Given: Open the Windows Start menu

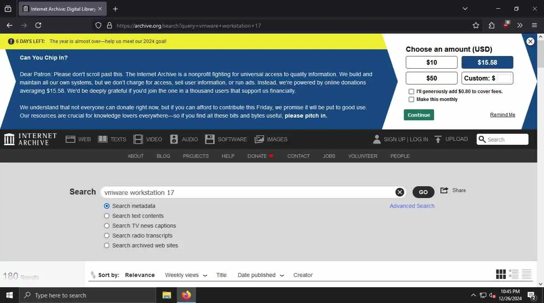Looking at the screenshot, I should (x=9, y=295).
